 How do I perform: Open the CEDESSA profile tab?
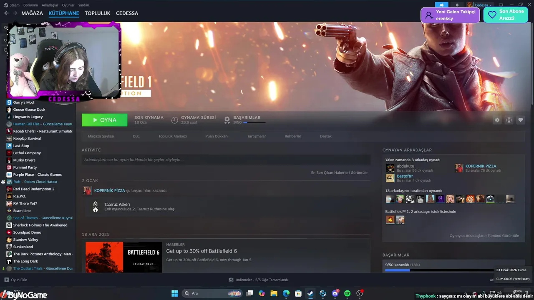(127, 13)
